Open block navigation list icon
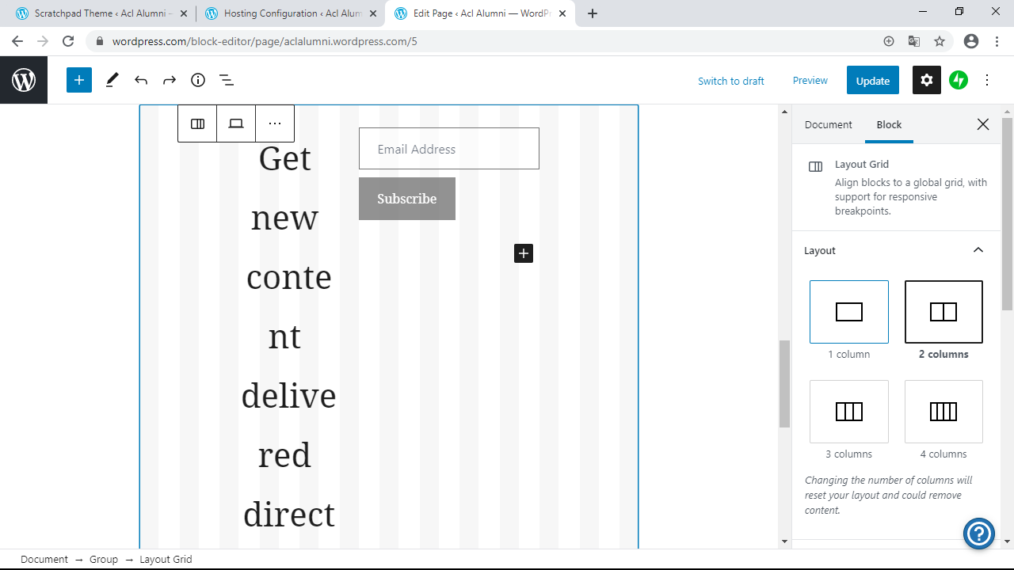This screenshot has width=1014, height=570. [x=227, y=80]
